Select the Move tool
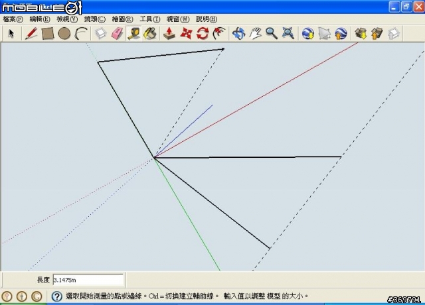 [186, 34]
